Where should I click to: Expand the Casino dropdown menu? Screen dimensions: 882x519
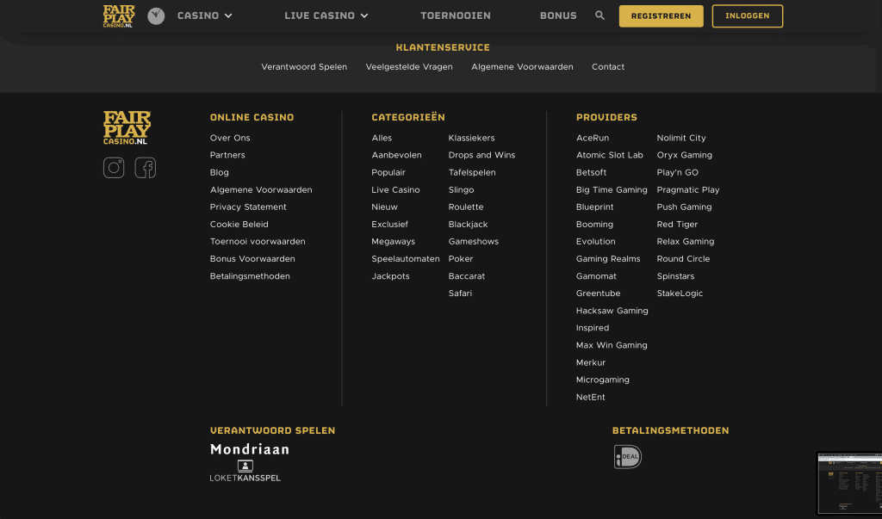[x=205, y=15]
